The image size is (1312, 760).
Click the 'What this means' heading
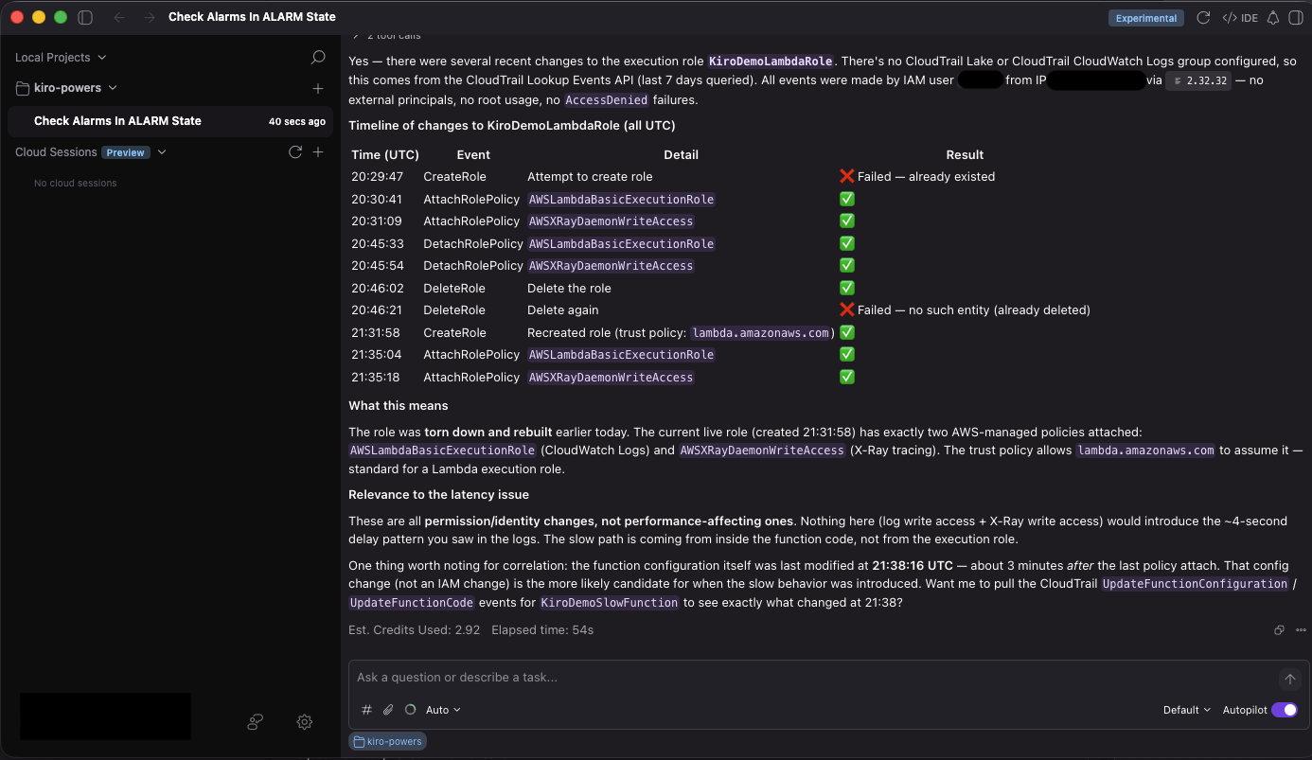[399, 406]
